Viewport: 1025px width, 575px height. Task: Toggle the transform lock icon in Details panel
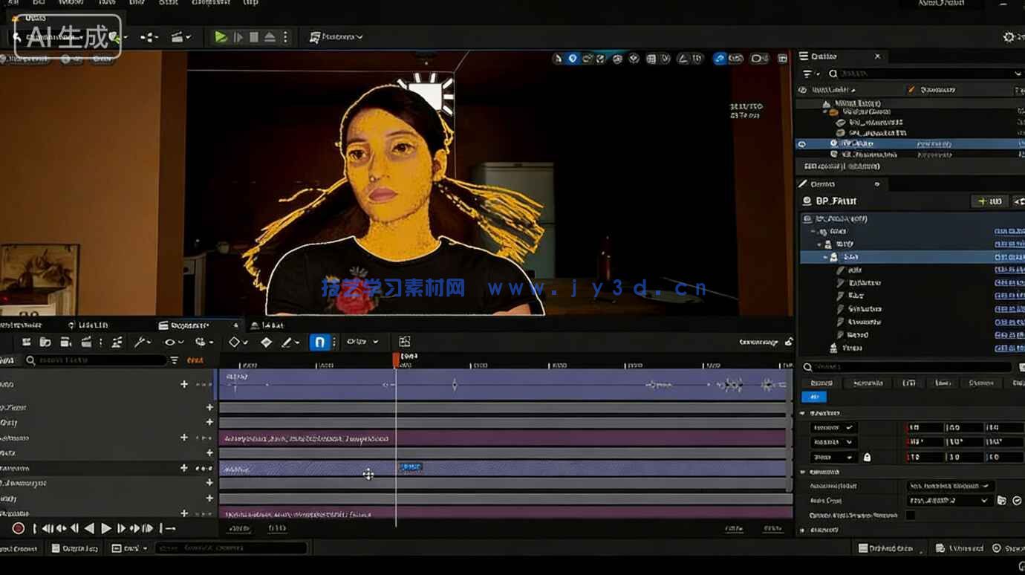[x=868, y=458]
